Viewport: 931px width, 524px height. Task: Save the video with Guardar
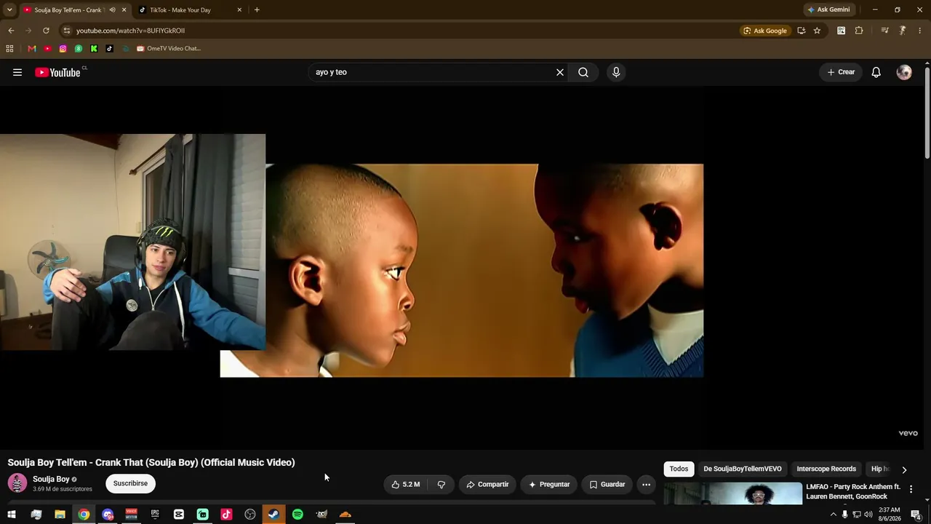(x=607, y=485)
